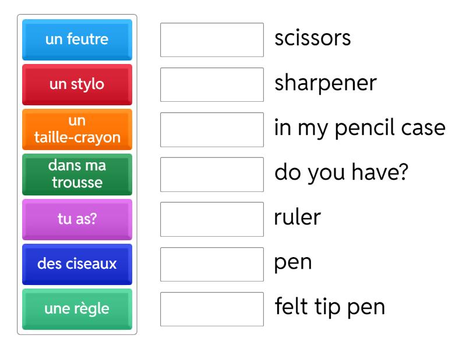The height and width of the screenshot is (349, 466).
Task: Select the blue 'un feutre' tile
Action: [x=77, y=40]
